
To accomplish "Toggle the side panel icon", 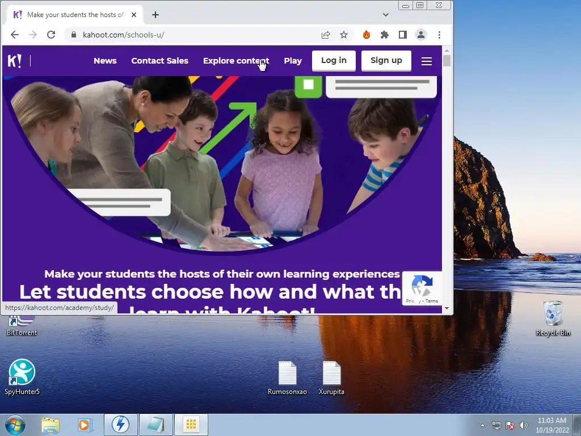I will coord(403,35).
